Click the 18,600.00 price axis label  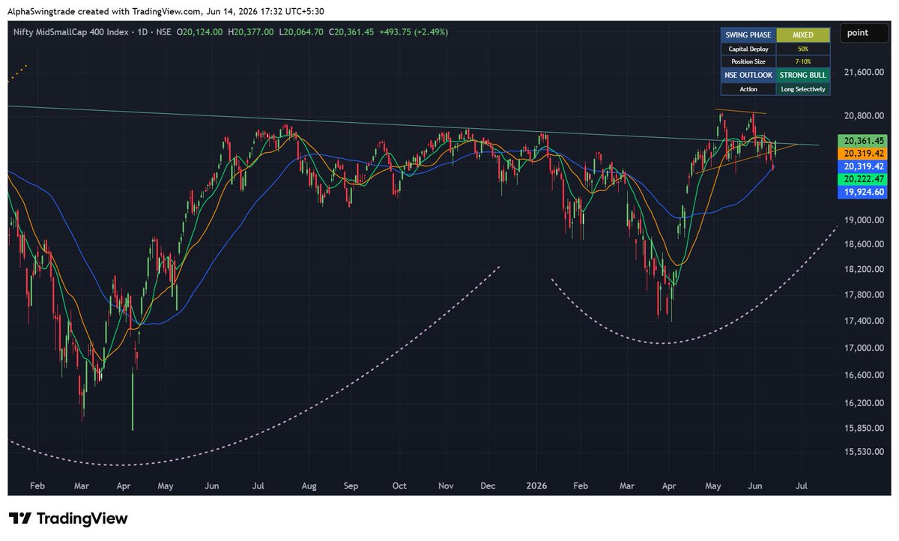[x=864, y=244]
